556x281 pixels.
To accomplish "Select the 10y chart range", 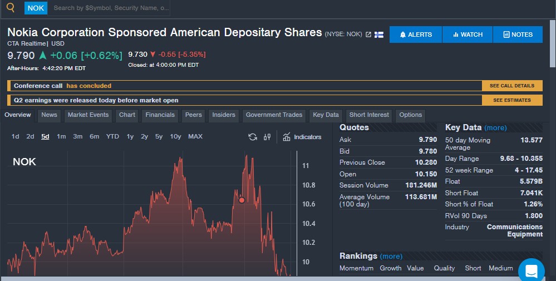I will (175, 136).
